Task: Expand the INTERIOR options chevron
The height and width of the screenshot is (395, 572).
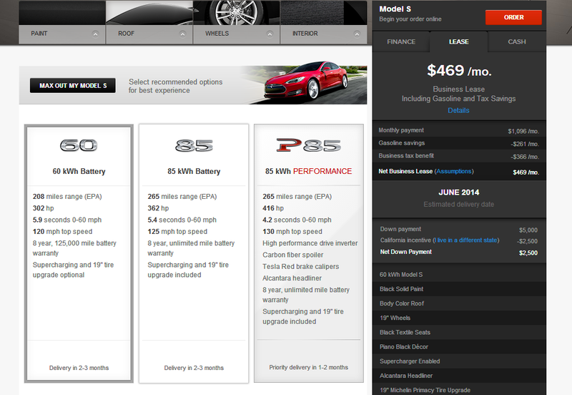Action: [x=357, y=34]
